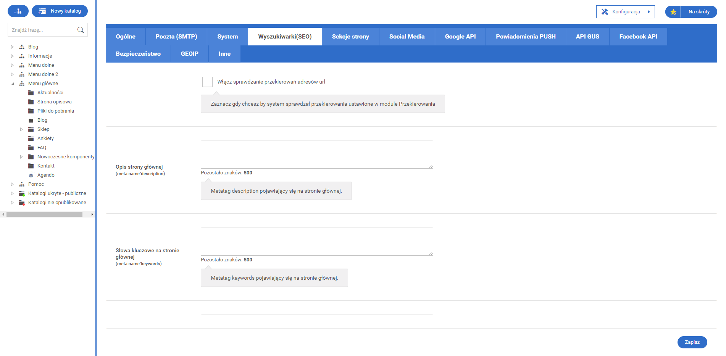Click the Katalogi nie opublikowane folder icon
This screenshot has height=356, width=726.
(22, 203)
